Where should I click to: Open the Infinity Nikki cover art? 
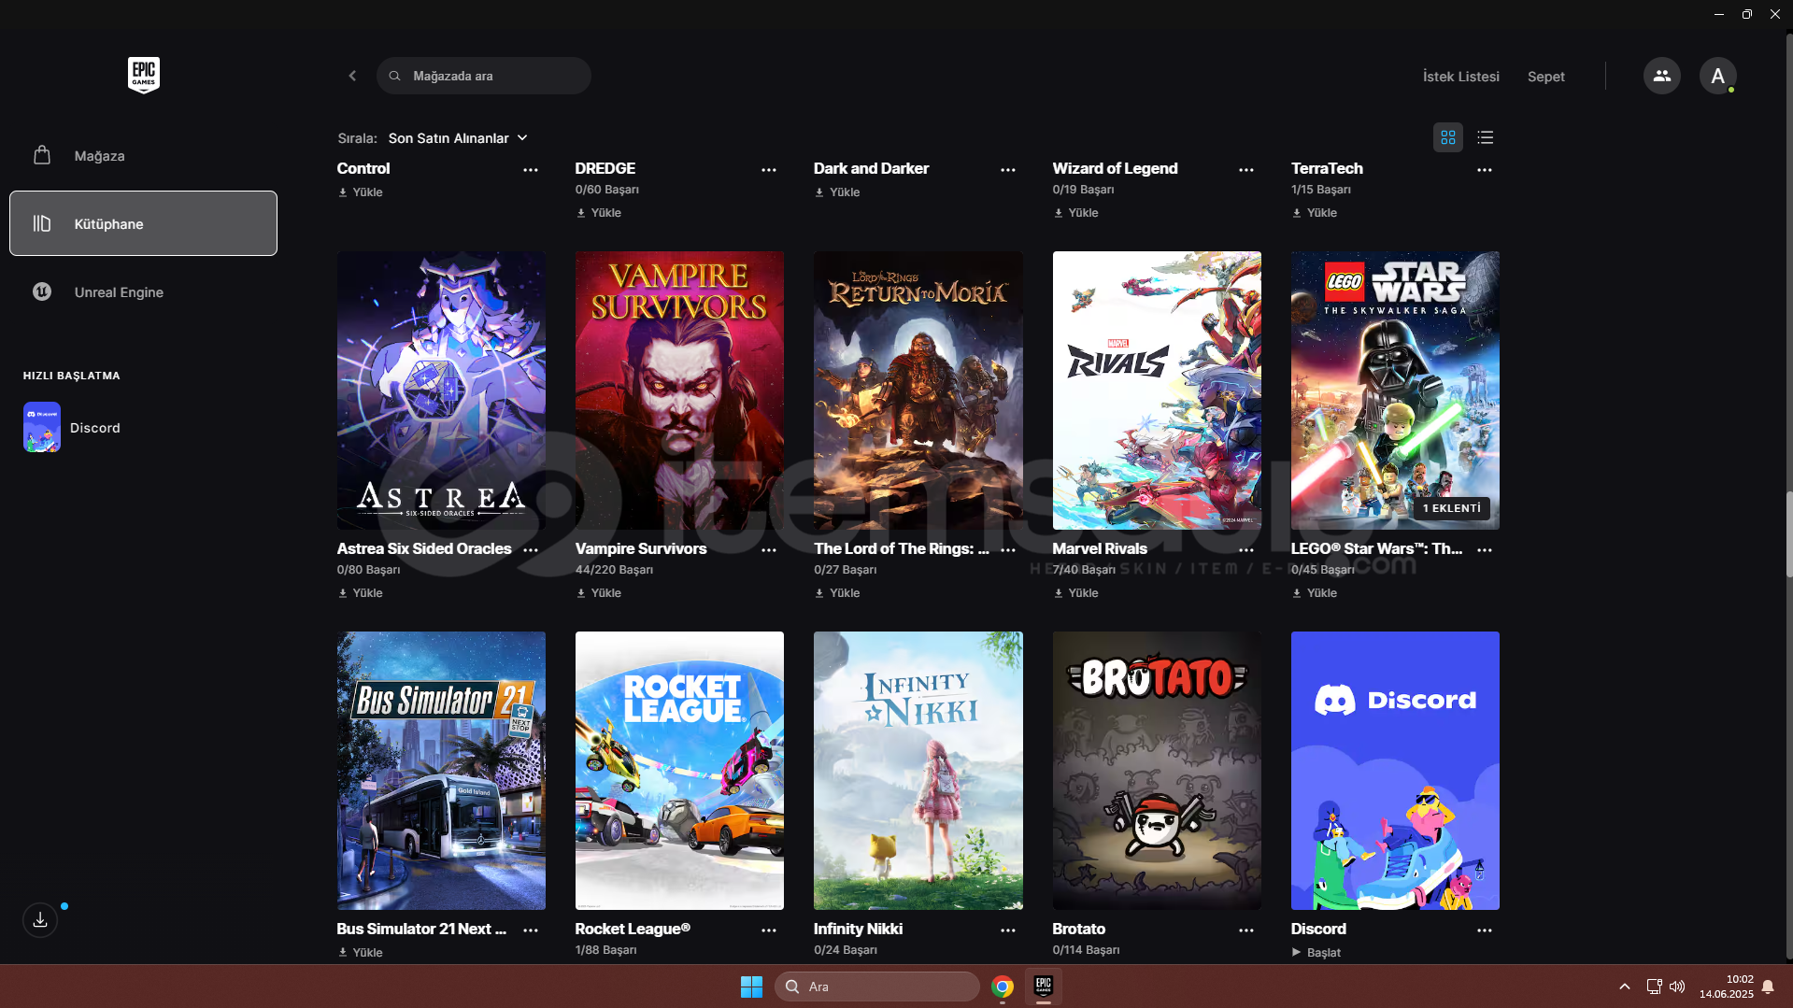point(918,771)
